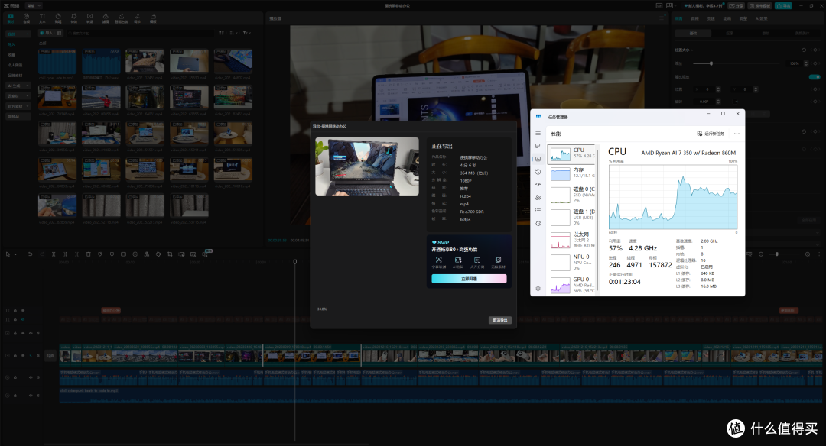Click Task Manager more options ellipsis
The height and width of the screenshot is (446, 826).
(737, 134)
